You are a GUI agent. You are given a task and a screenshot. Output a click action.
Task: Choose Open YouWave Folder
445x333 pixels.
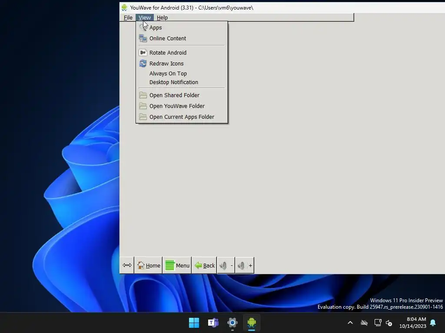click(182, 106)
